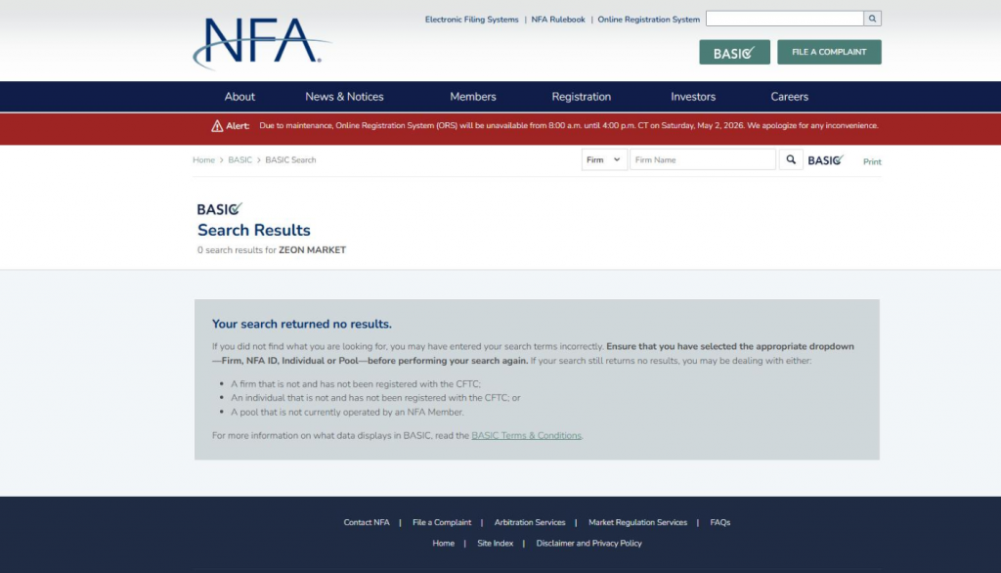Click the BASIC breadcrumb link
Screen dimensions: 1001x573
coord(240,160)
